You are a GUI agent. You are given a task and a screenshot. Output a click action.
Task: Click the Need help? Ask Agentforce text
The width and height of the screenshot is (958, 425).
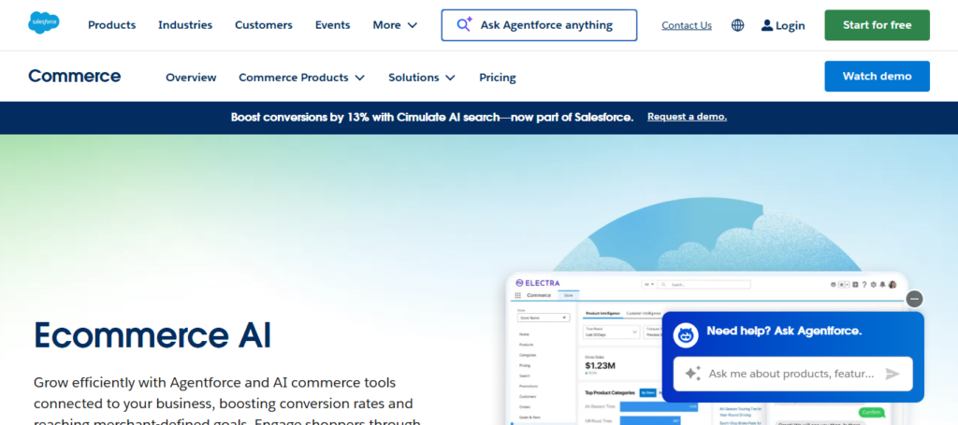click(784, 331)
